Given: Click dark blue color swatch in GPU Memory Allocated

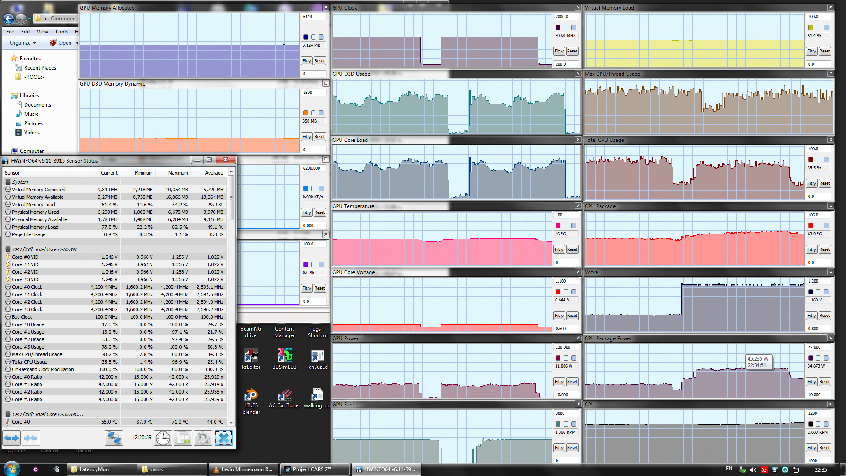Looking at the screenshot, I should pos(306,37).
